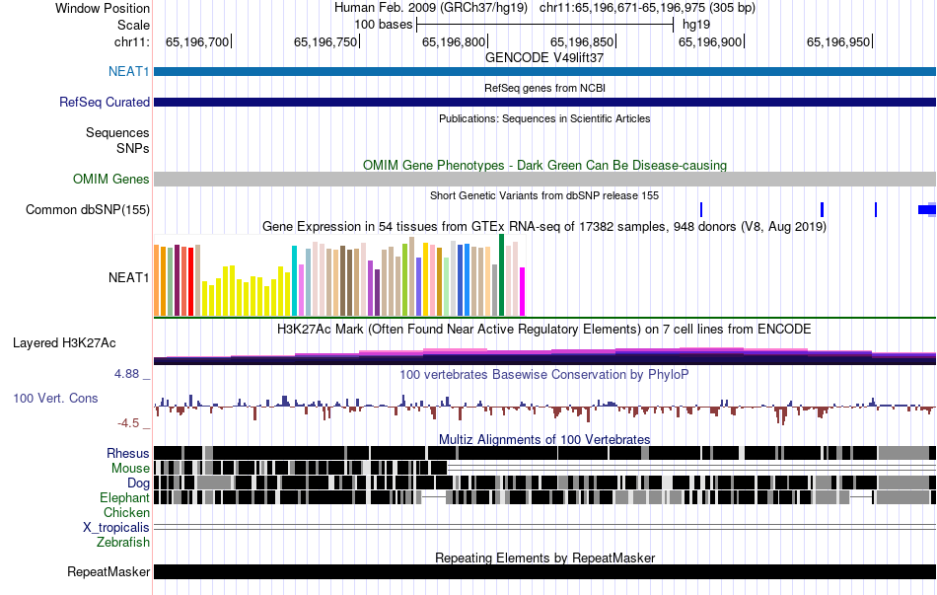
Task: Click the third dbSNP marker from the left
Action: pyautogui.click(x=876, y=209)
